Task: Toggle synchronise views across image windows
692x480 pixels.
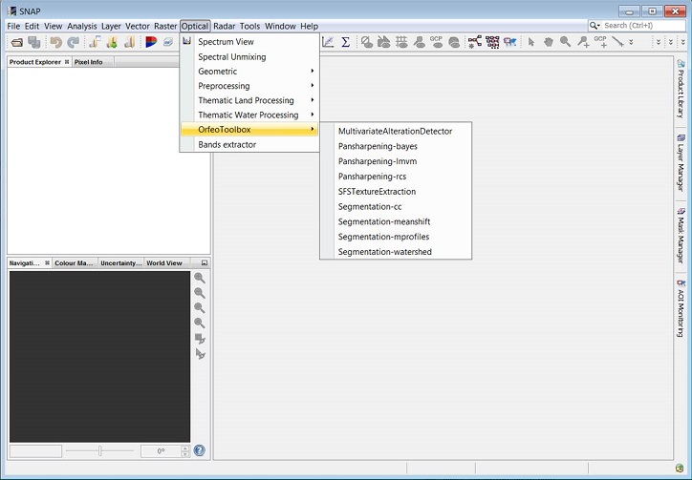Action: tap(200, 339)
